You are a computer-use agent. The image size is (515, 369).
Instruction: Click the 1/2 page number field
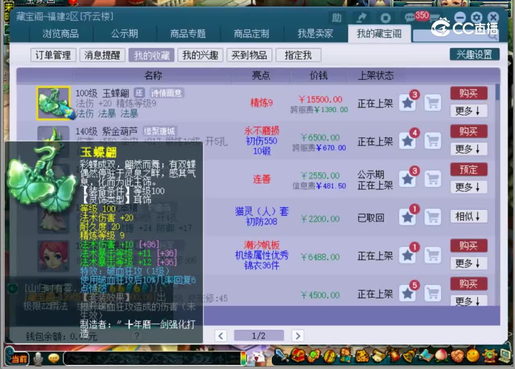click(x=259, y=336)
